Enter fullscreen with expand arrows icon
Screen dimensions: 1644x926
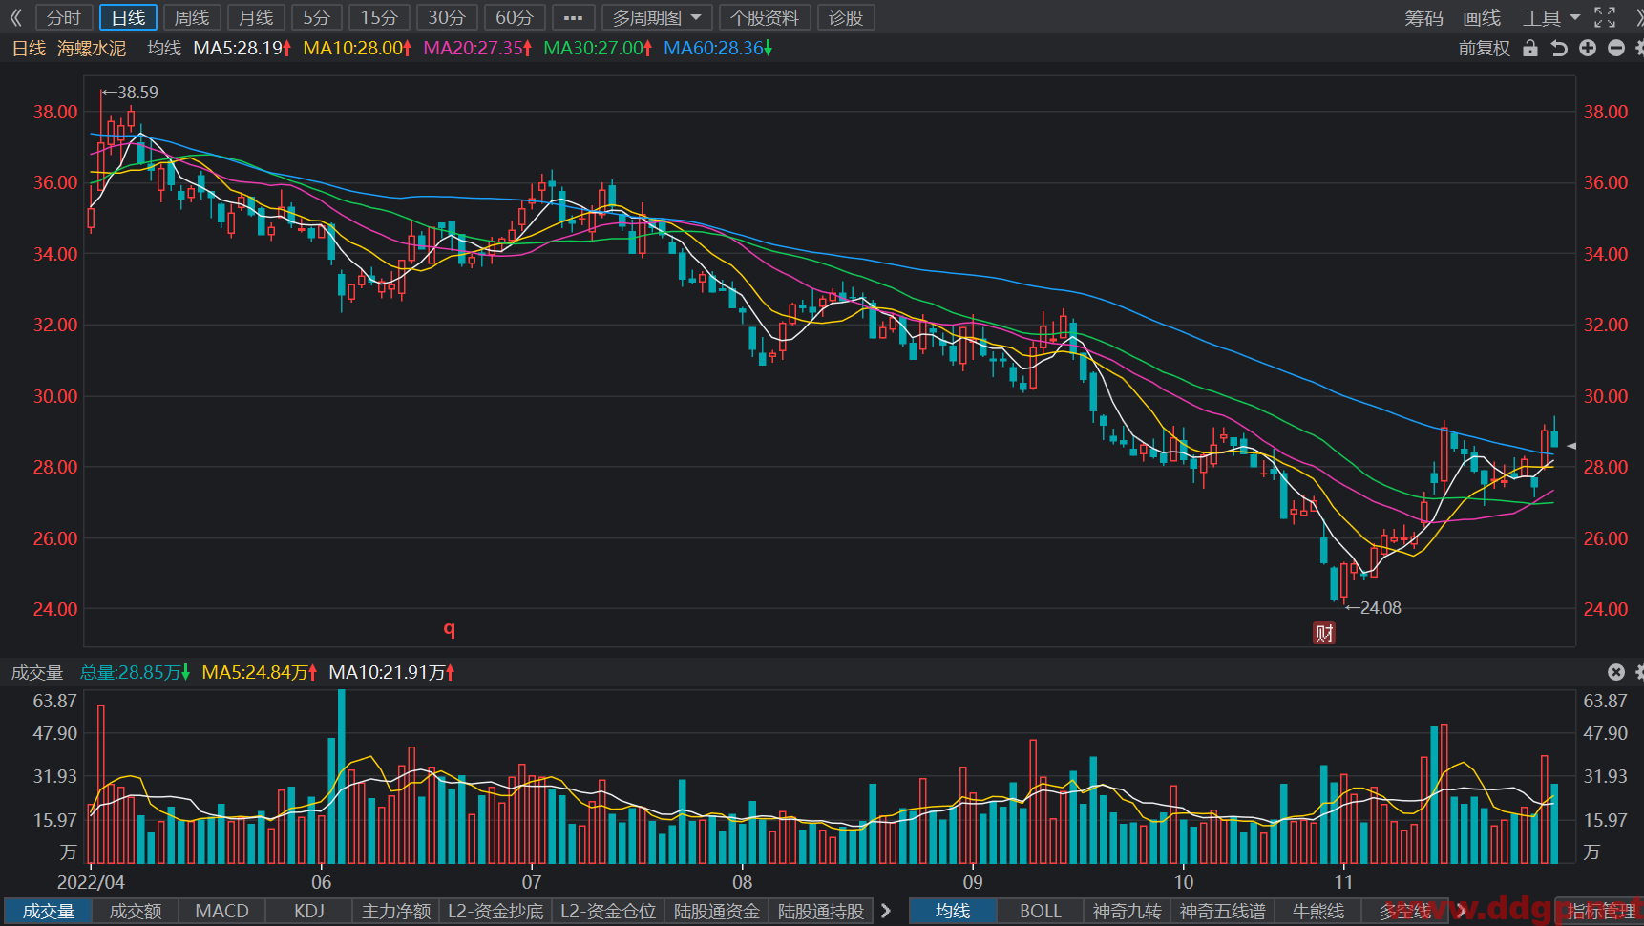(x=1605, y=17)
